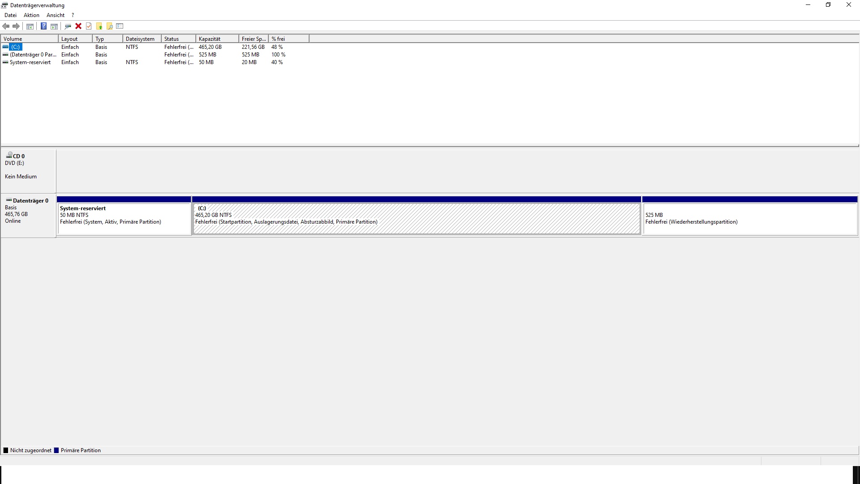Toggle action pane toolbar icon

(54, 26)
